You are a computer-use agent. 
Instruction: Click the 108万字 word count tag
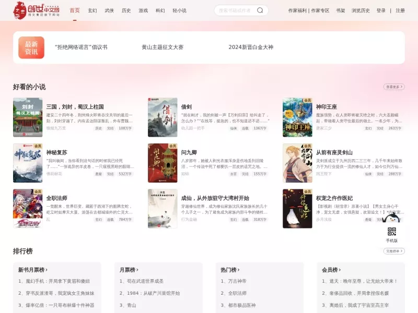pos(125,128)
